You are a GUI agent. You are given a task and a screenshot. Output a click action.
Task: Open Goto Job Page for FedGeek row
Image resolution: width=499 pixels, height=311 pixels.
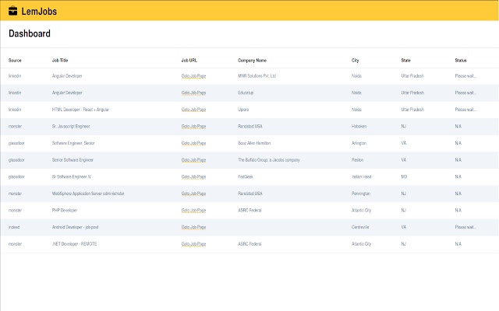(x=193, y=177)
